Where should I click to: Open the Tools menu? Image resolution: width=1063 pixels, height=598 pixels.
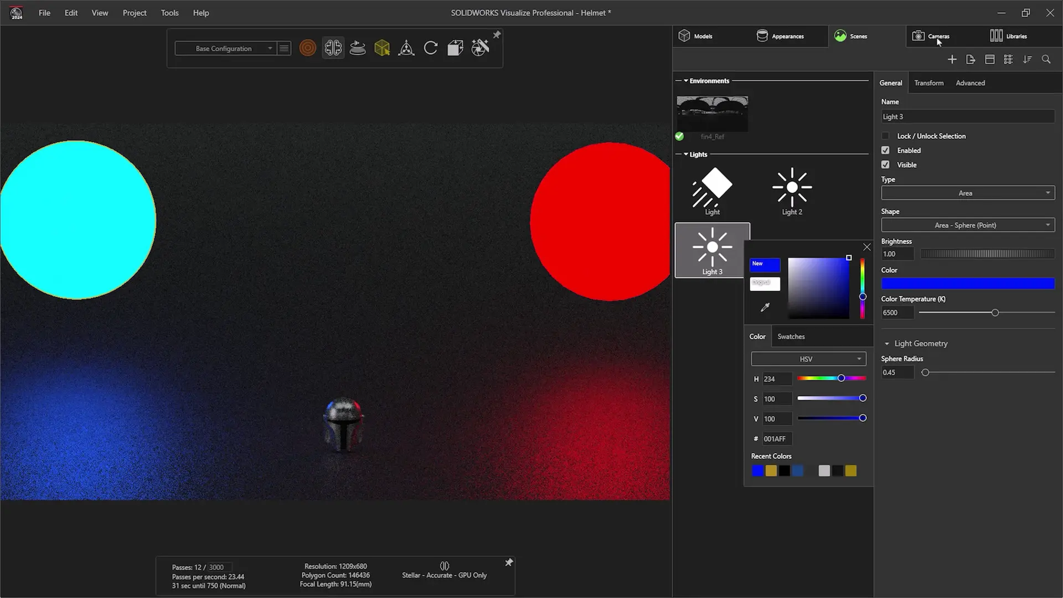[x=169, y=13]
